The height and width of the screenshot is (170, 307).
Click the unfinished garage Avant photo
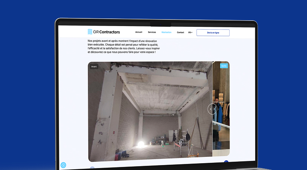coord(151,113)
